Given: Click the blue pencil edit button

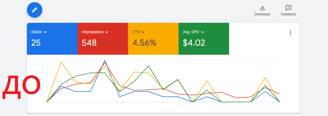Looking at the screenshot, I should click(x=34, y=10).
